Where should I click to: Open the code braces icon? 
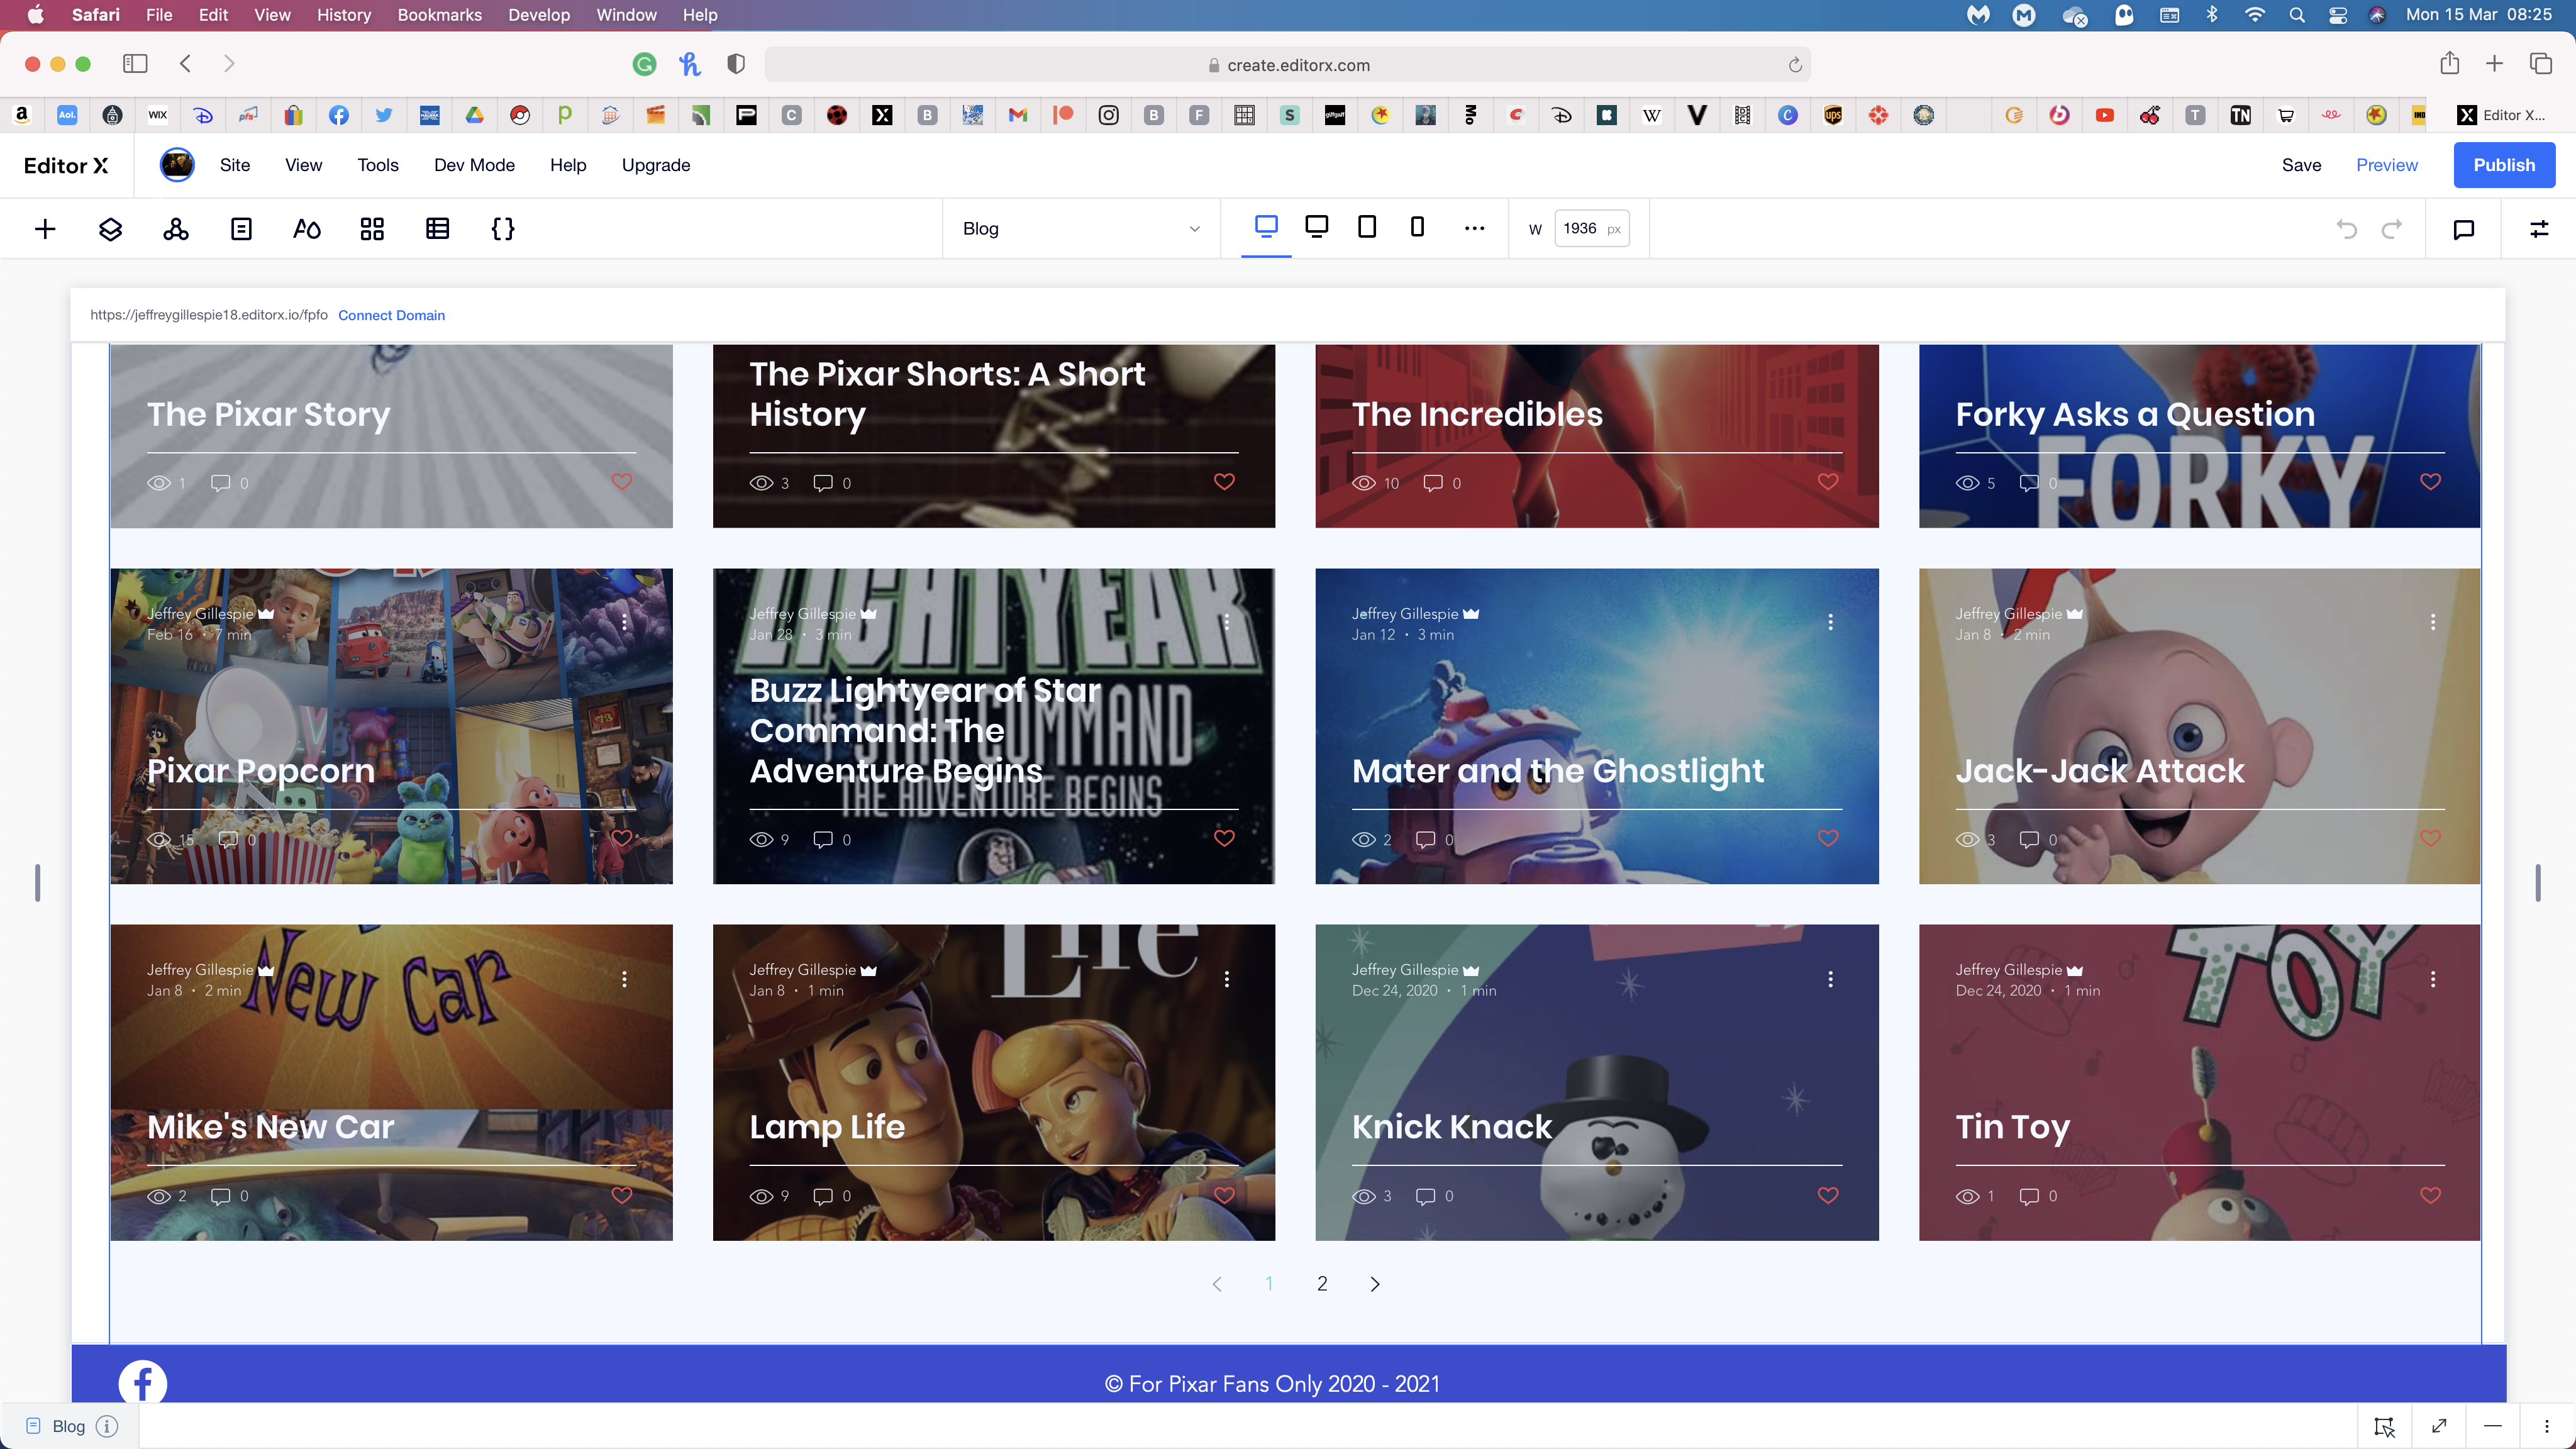point(503,229)
